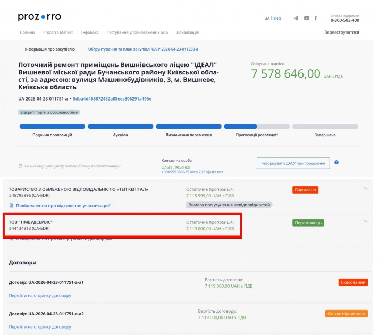Viewport: 379px width, 335px height.
Task: Click the Аукціон progress stage bar
Action: (x=120, y=126)
